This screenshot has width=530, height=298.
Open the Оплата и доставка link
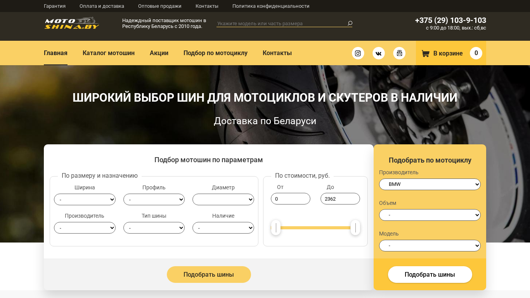[102, 6]
